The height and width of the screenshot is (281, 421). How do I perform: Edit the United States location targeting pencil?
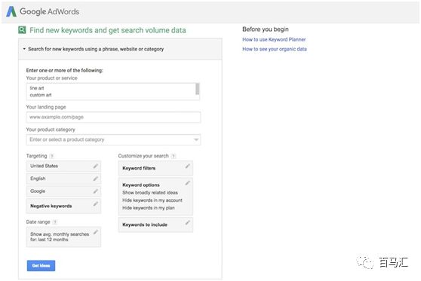tap(95, 166)
